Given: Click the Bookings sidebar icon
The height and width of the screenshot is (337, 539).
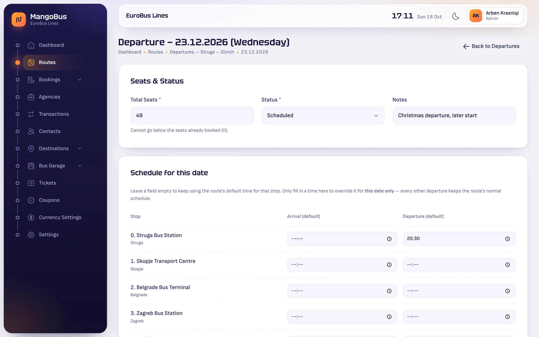Looking at the screenshot, I should tap(31, 80).
